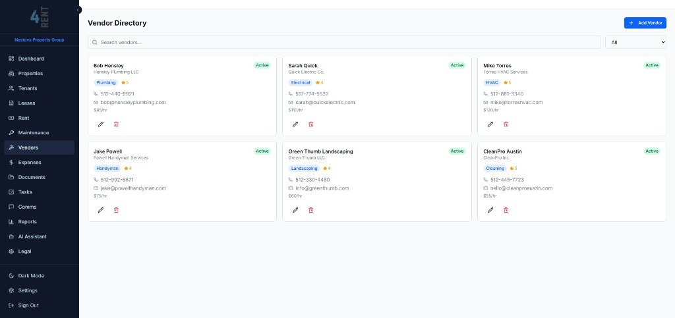Click the Plumbing category tag
675x318 pixels.
click(x=106, y=82)
